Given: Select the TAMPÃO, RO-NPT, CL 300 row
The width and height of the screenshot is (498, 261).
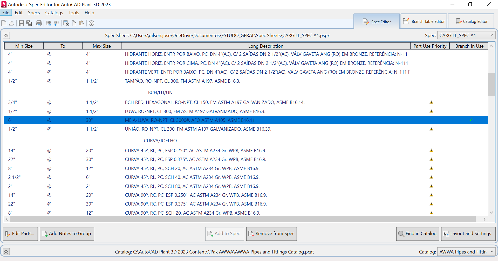Looking at the screenshot, I should [x=246, y=81].
